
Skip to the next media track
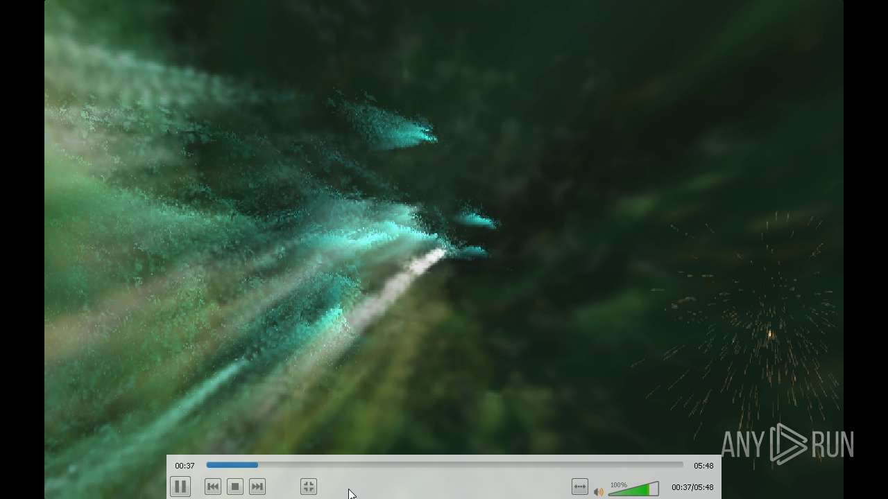pyautogui.click(x=257, y=487)
